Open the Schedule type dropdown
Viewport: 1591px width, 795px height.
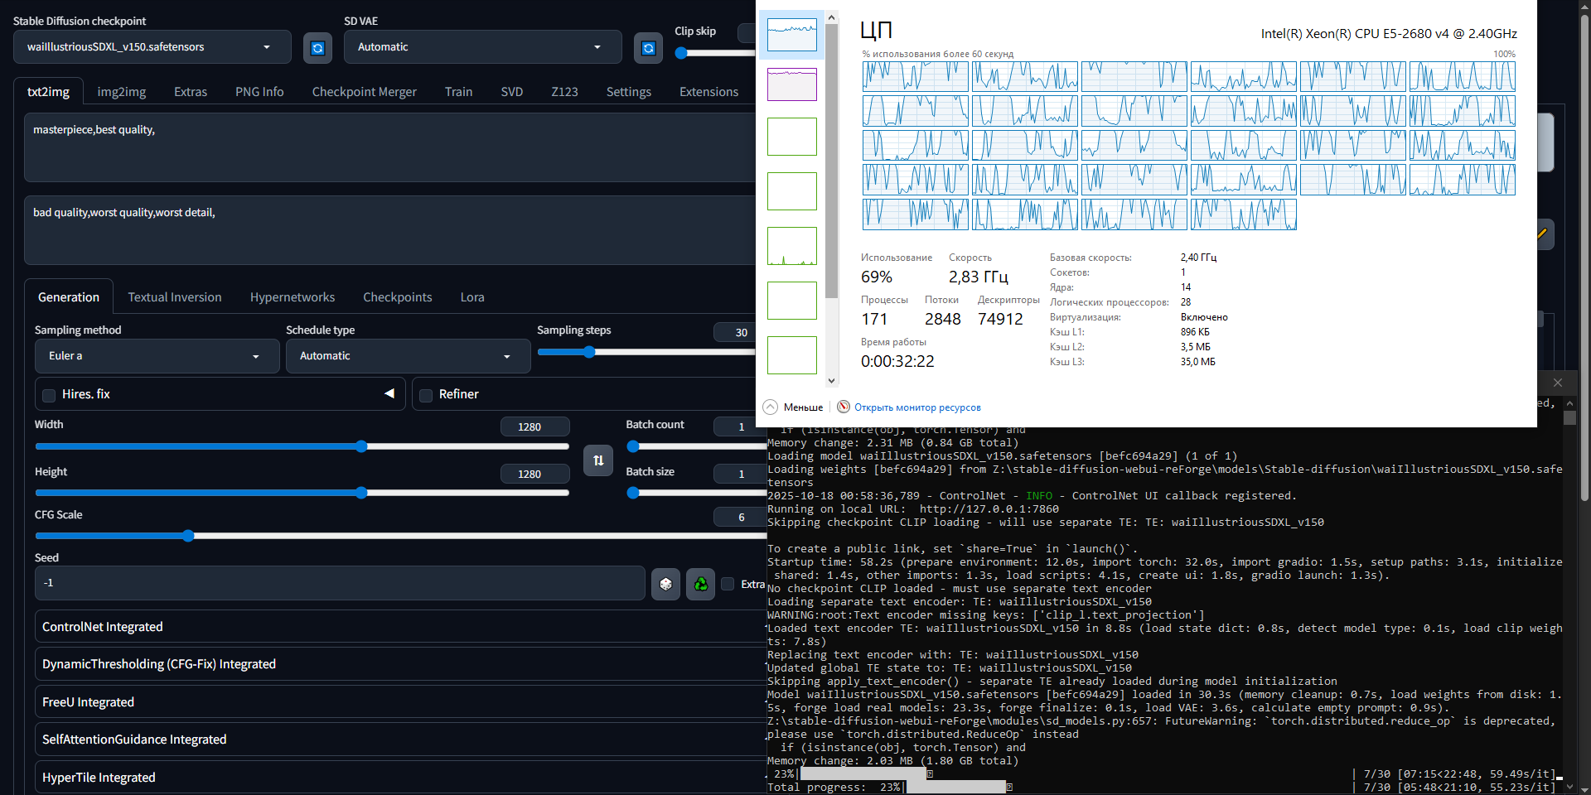pos(407,356)
